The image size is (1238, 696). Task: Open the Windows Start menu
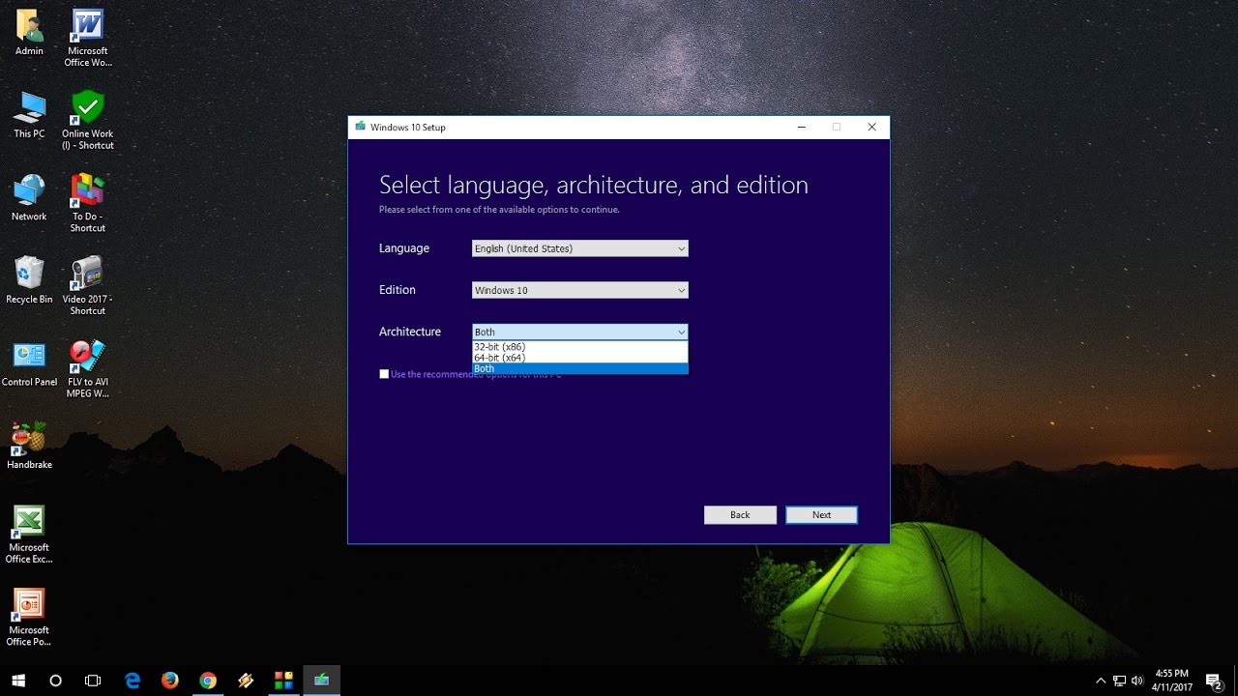coord(18,681)
